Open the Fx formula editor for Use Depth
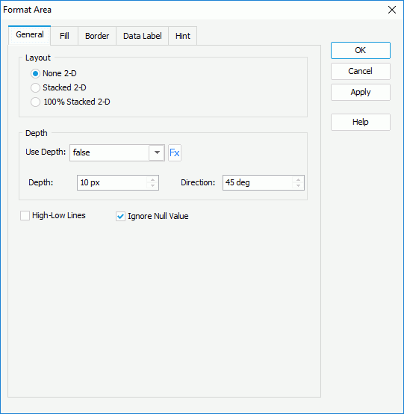 (x=175, y=152)
